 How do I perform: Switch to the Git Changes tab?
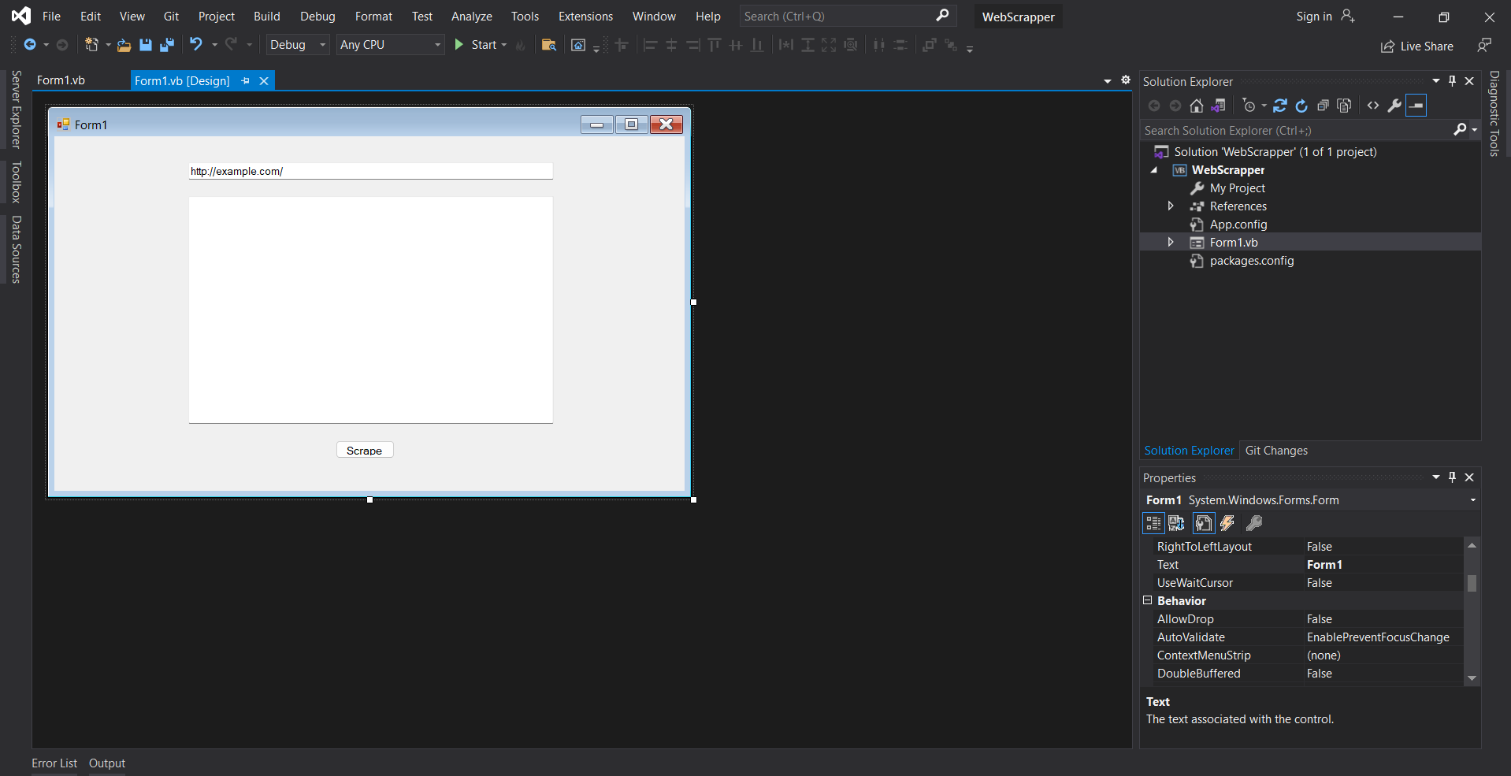(1276, 450)
